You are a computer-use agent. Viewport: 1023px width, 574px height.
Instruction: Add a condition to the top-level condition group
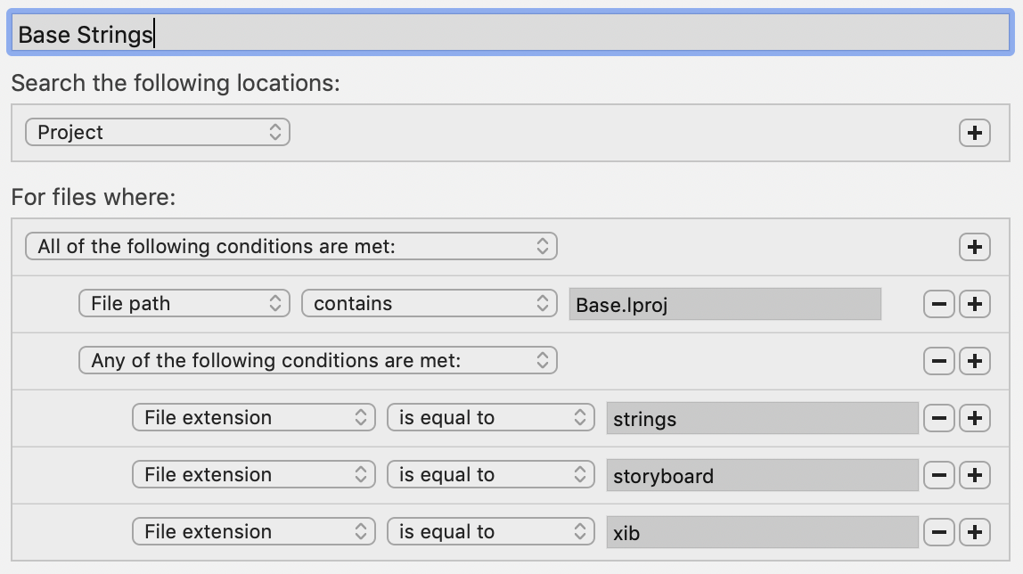tap(975, 246)
